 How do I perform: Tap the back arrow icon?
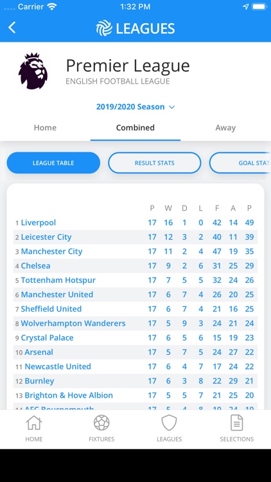[x=12, y=28]
